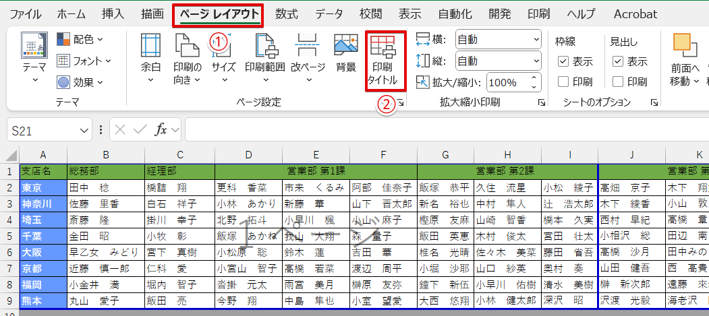Switch to the 挿入 tab

point(113,14)
